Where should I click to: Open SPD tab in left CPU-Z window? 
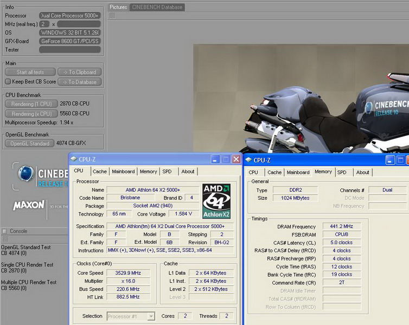coord(167,171)
